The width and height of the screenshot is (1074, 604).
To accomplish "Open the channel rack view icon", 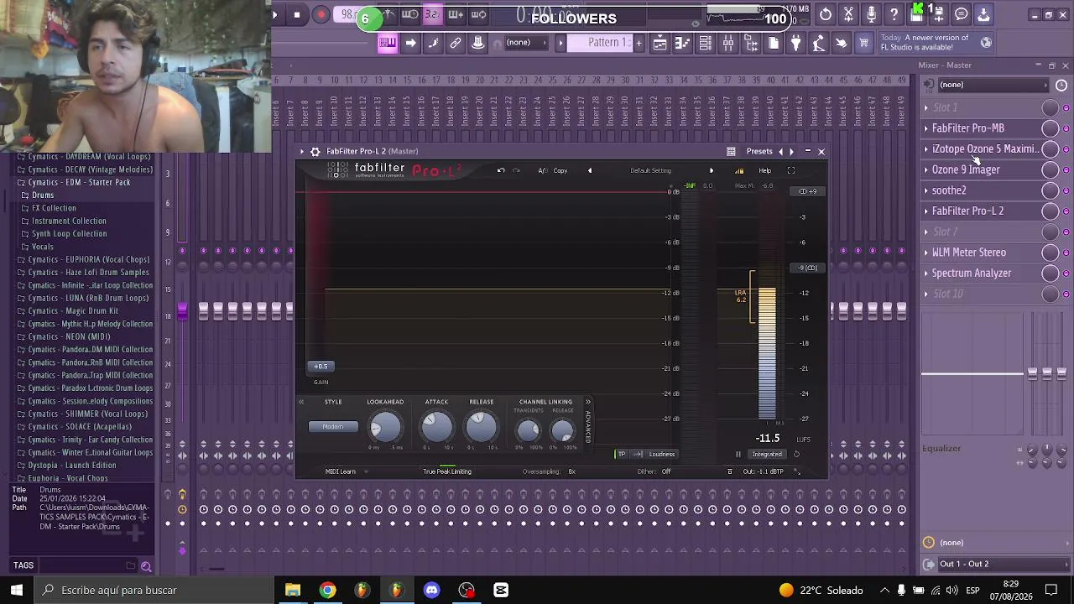I will 706,44.
